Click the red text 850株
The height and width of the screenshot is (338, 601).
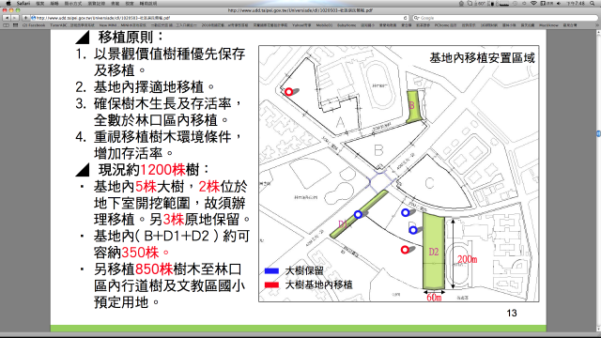point(154,269)
